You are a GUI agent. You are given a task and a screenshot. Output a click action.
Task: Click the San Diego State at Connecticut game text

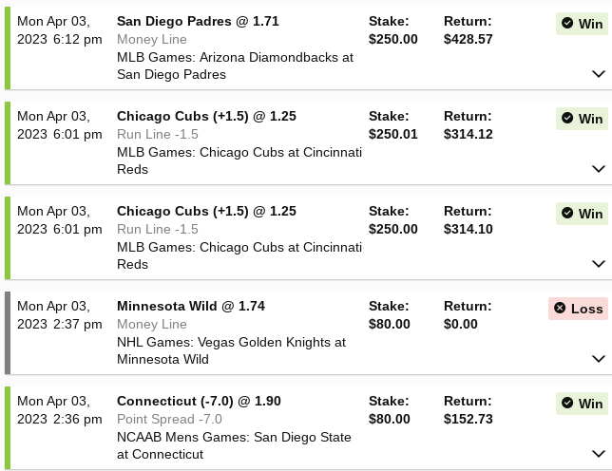[234, 445]
